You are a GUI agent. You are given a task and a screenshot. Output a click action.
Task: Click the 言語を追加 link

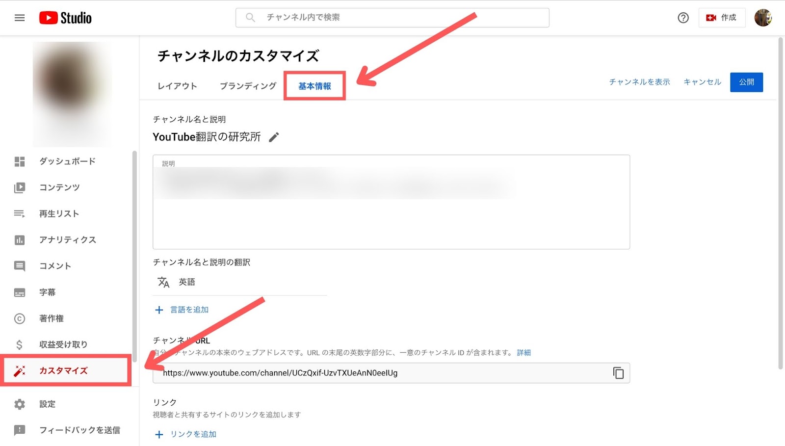189,310
